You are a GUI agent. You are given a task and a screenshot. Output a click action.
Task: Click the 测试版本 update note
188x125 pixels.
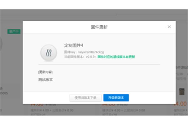[x=45, y=80]
